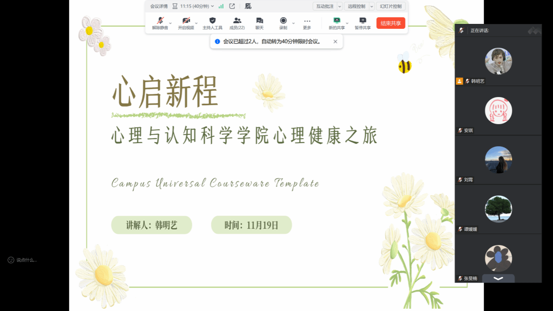Screen dimensions: 553x311
Task: Click the 互动批注 annotation button
Action: [325, 6]
